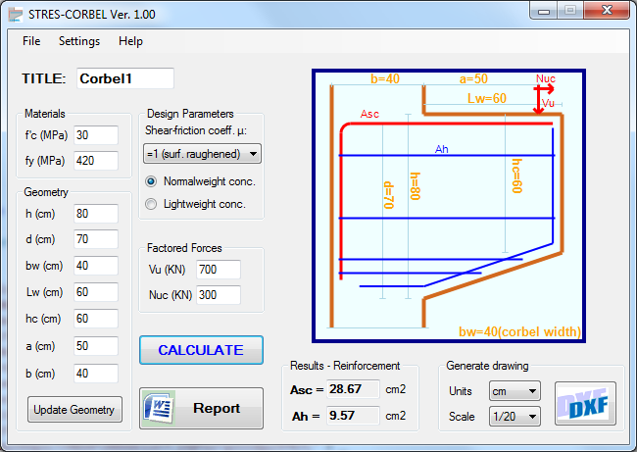The width and height of the screenshot is (637, 452).
Task: Click the b=40 label in the drawing
Action: point(385,78)
